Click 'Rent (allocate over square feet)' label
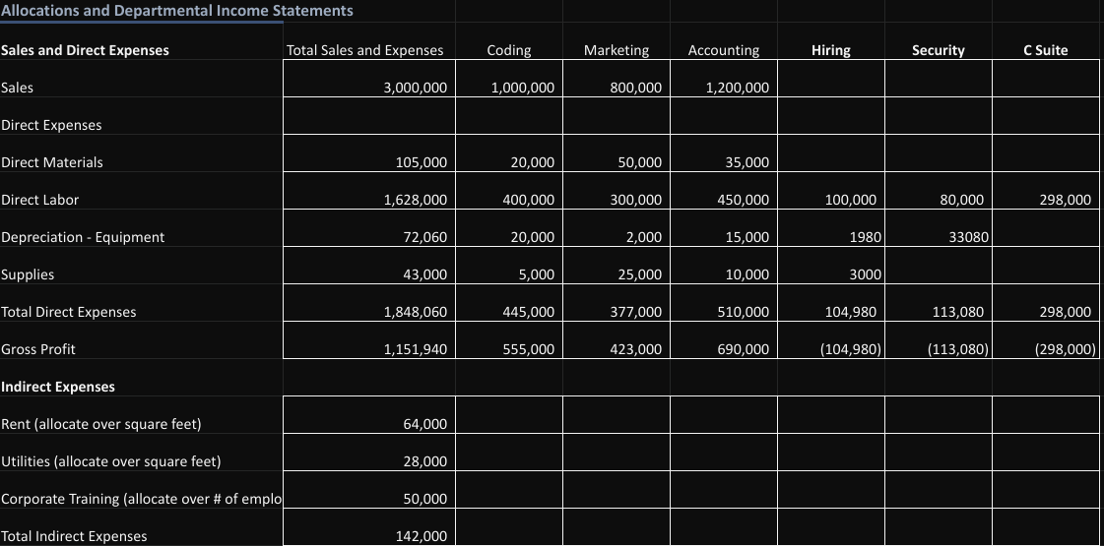The height and width of the screenshot is (546, 1104). 101,424
